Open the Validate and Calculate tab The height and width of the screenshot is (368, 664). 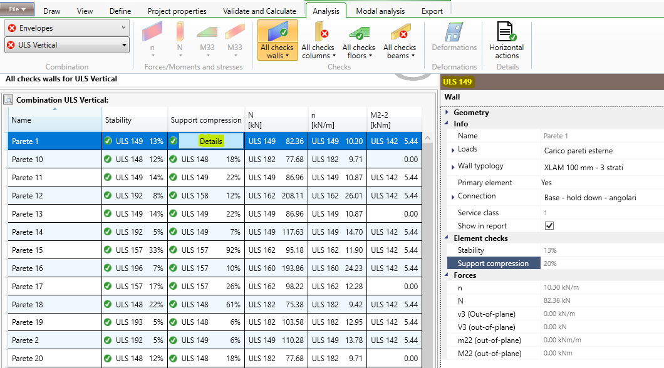point(259,11)
